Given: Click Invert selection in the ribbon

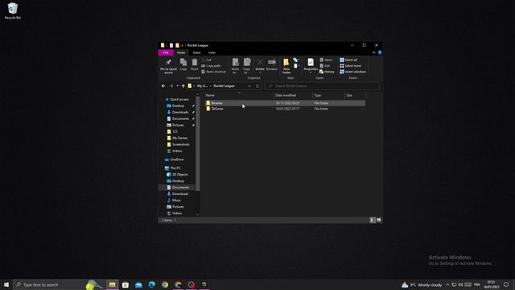Looking at the screenshot, I should point(352,72).
